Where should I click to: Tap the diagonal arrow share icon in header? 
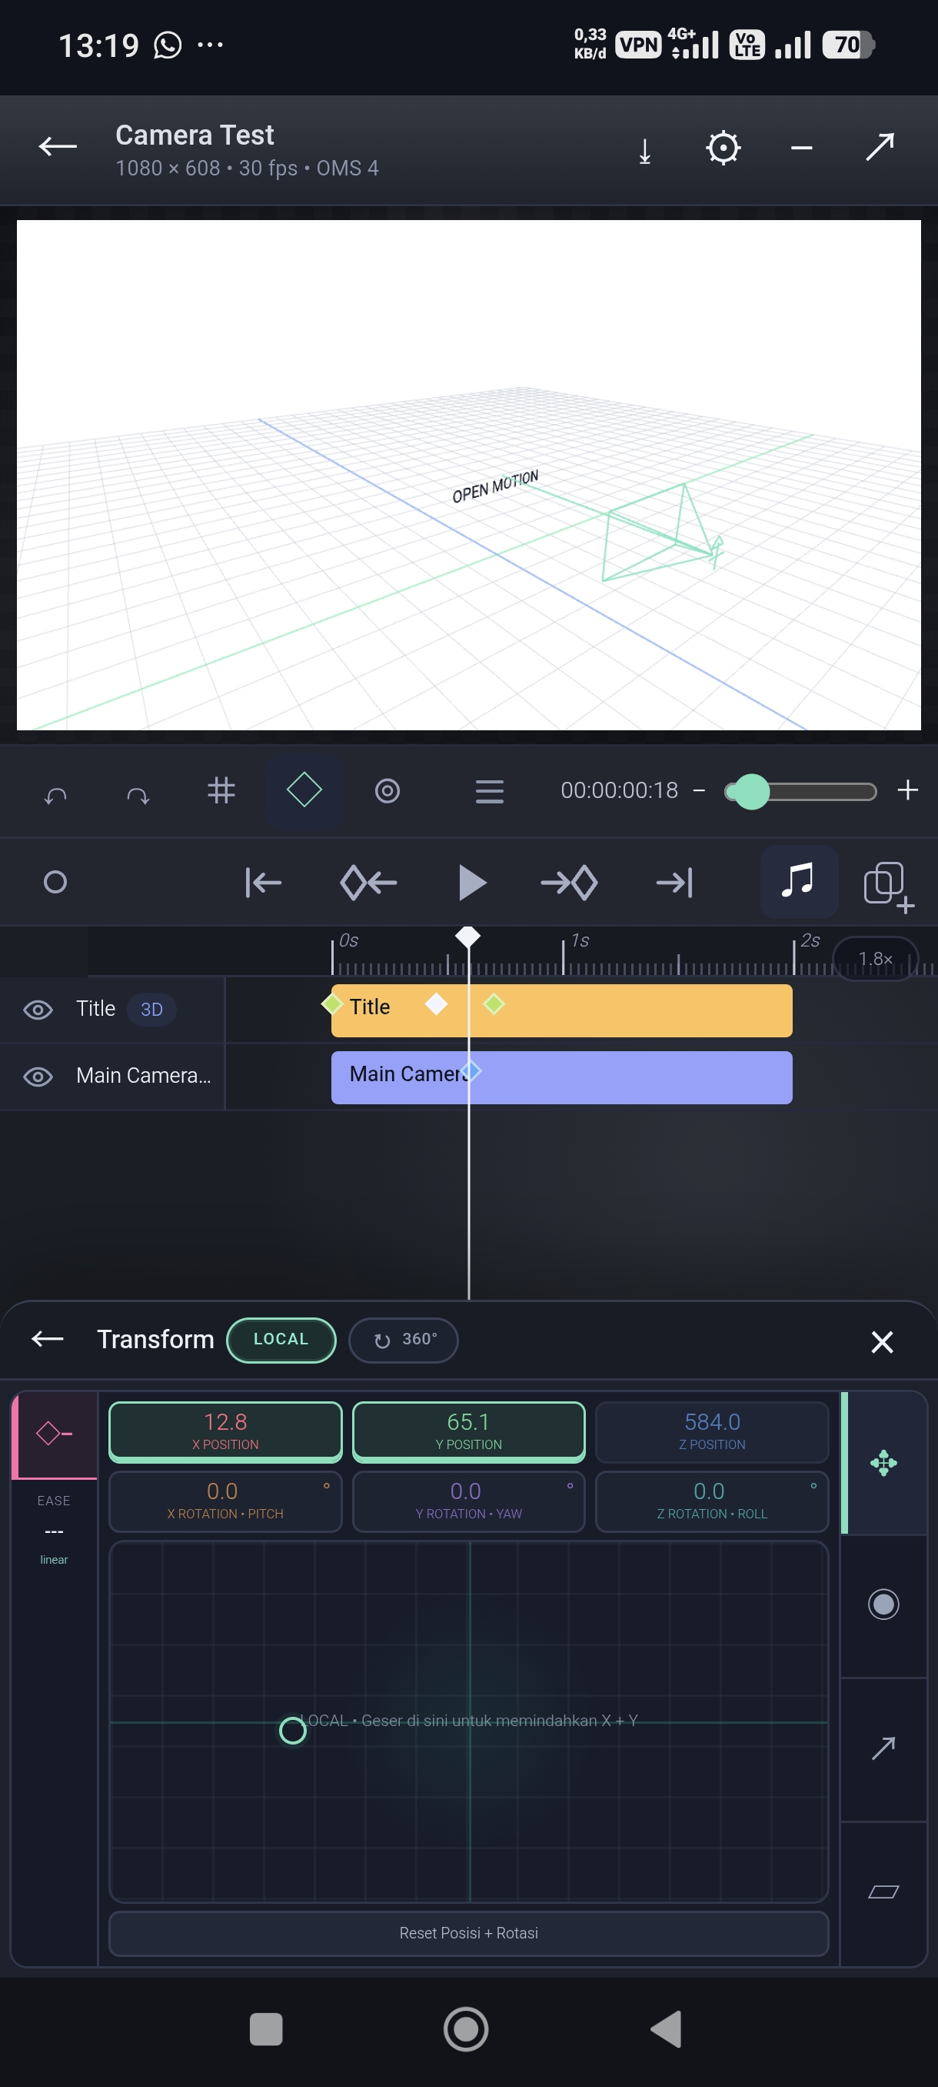click(880, 147)
